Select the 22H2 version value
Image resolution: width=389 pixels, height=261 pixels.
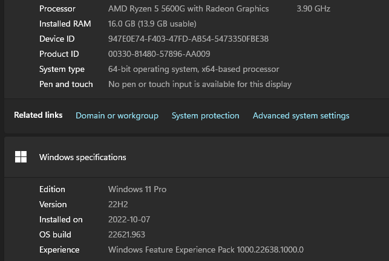(118, 204)
